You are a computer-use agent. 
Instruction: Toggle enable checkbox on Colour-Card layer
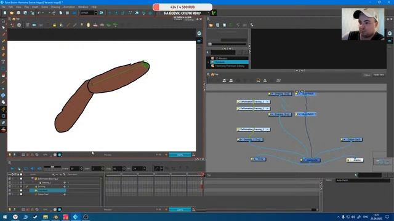pyautogui.click(x=10, y=194)
